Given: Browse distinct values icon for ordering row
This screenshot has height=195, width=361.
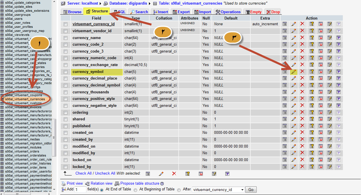Looking at the screenshot, I should pos(285,113).
